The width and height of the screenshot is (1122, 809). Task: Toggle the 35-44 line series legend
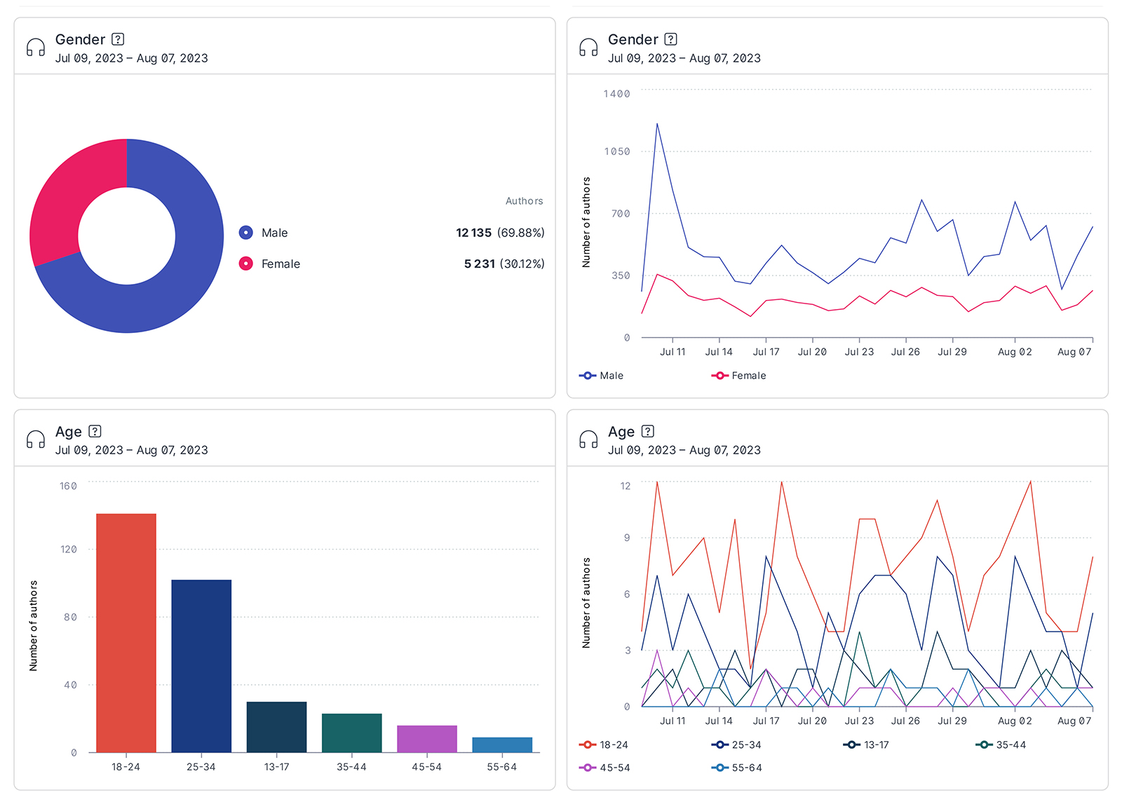click(x=1000, y=745)
